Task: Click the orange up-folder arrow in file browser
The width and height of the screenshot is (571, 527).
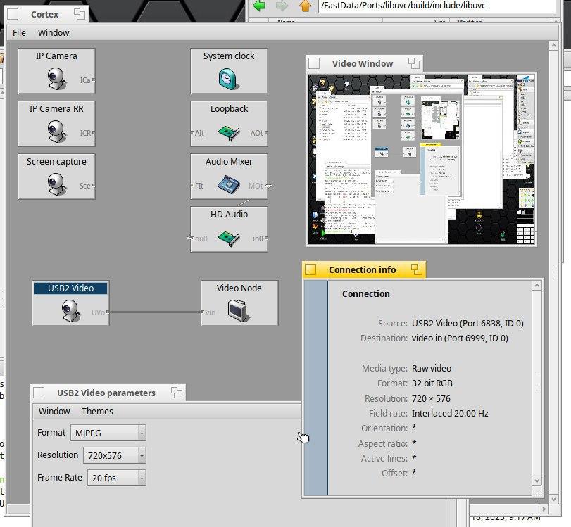Action: tap(305, 6)
